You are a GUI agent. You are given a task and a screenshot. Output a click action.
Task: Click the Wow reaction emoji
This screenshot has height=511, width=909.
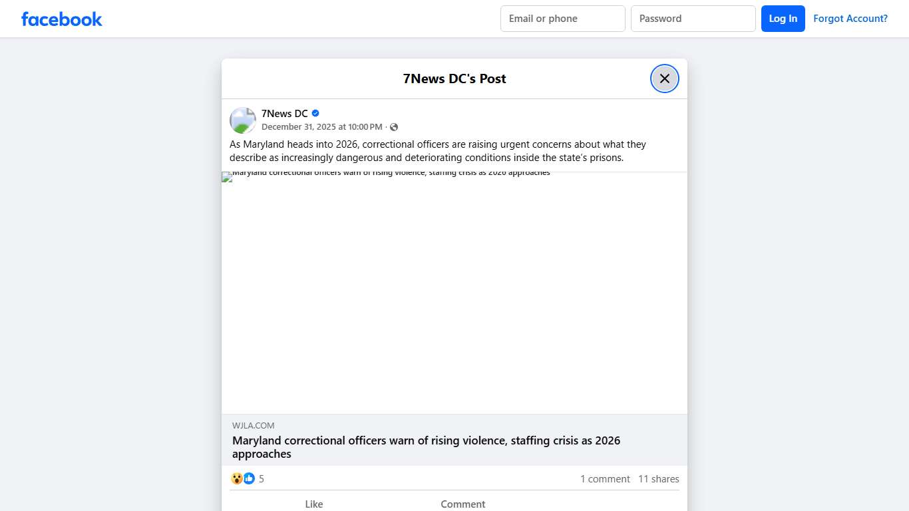coord(237,478)
